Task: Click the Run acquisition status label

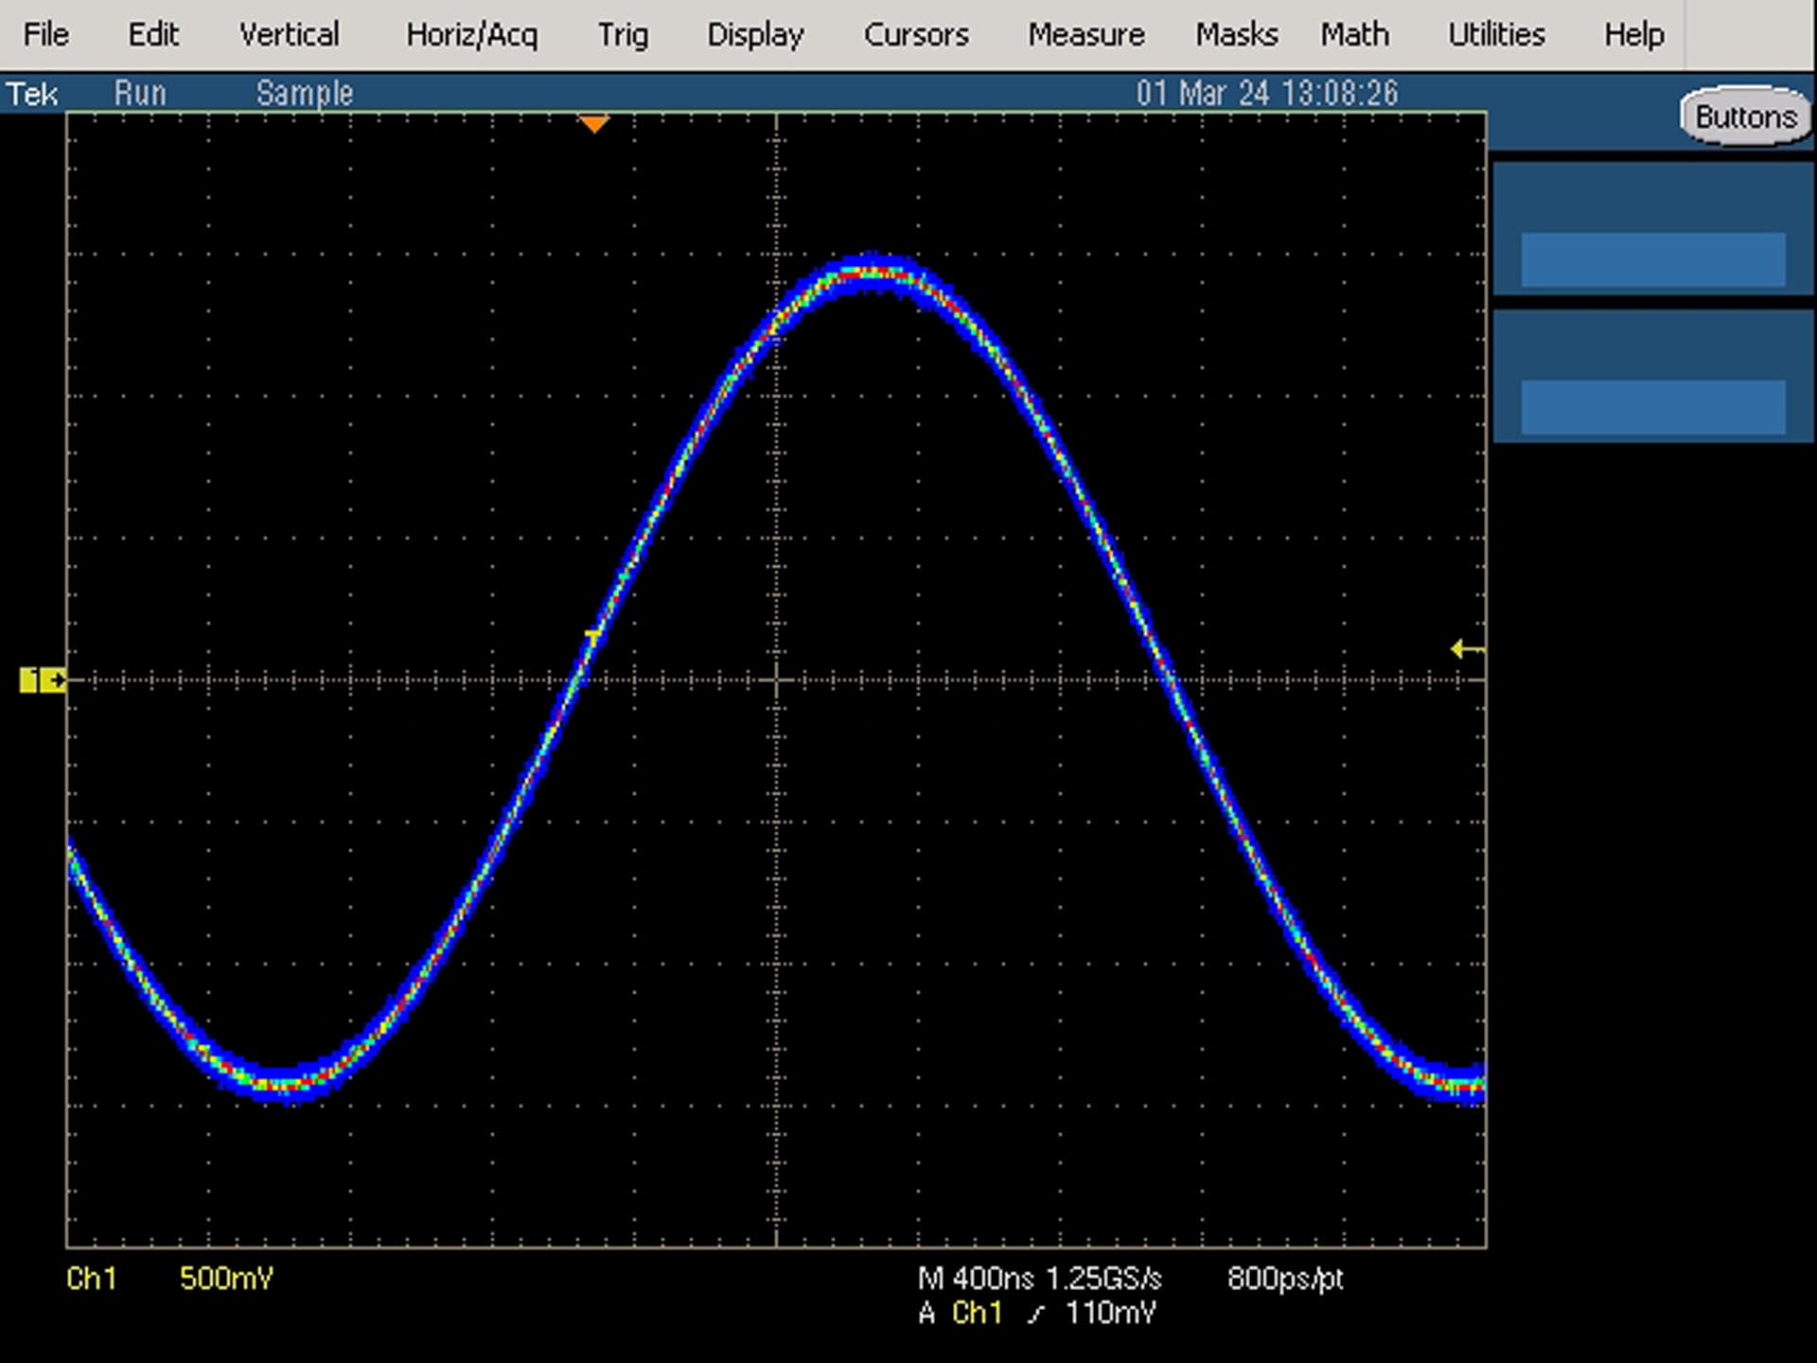Action: [140, 94]
